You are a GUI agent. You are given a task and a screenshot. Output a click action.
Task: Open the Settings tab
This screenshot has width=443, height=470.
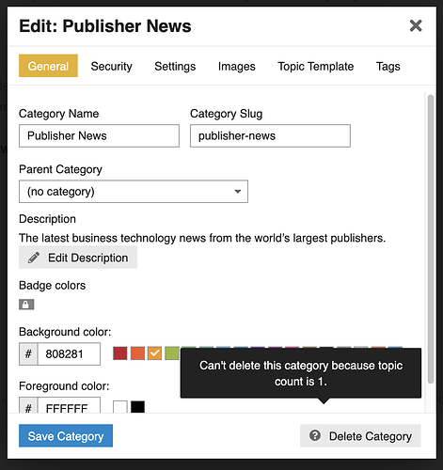click(x=175, y=66)
